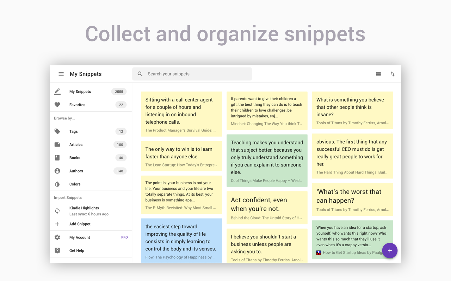Click the Get Help question mark icon
The width and height of the screenshot is (451, 281).
[x=57, y=250]
